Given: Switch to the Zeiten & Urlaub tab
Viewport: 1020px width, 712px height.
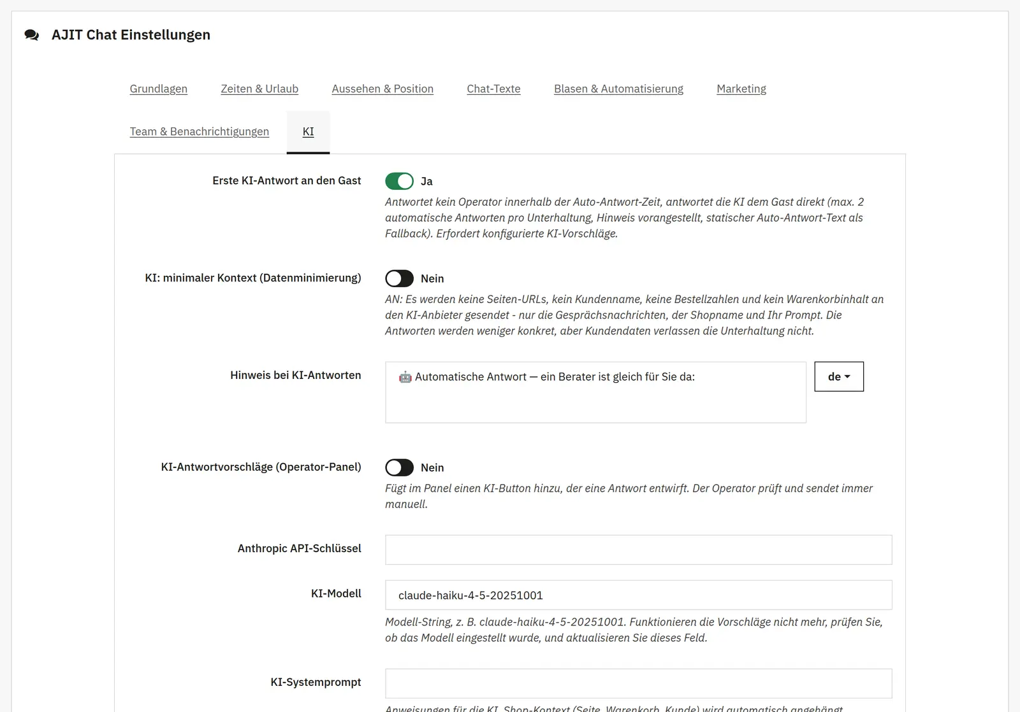Looking at the screenshot, I should click(x=259, y=89).
